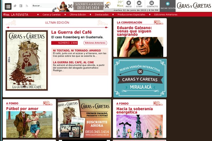Open the Destacadas menu item
This screenshot has height=141, width=212.
[x=102, y=14]
